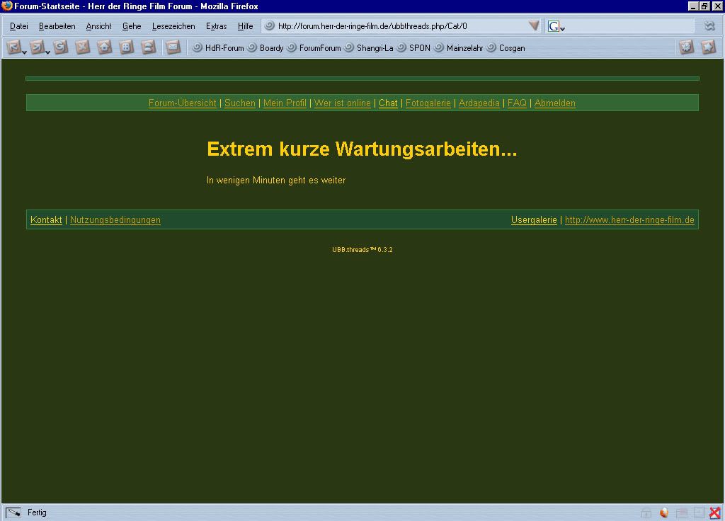Open the Fotogalerie link
This screenshot has height=521, width=725.
[428, 103]
